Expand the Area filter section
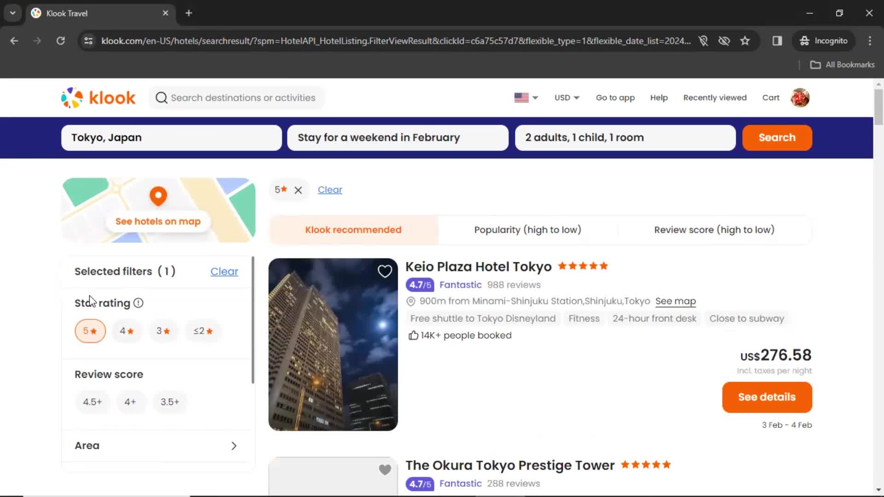The width and height of the screenshot is (884, 497). coord(157,445)
